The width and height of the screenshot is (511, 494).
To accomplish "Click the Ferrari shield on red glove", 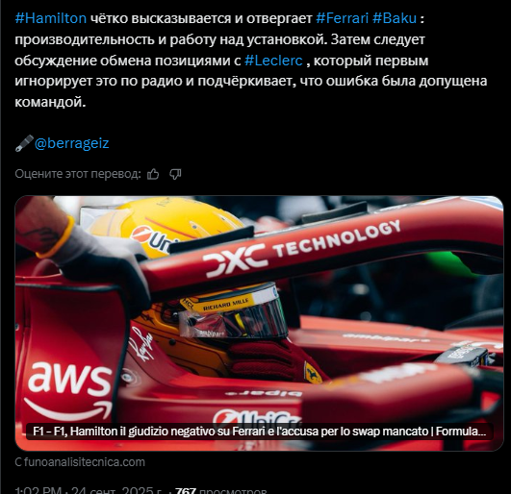I will [312, 372].
